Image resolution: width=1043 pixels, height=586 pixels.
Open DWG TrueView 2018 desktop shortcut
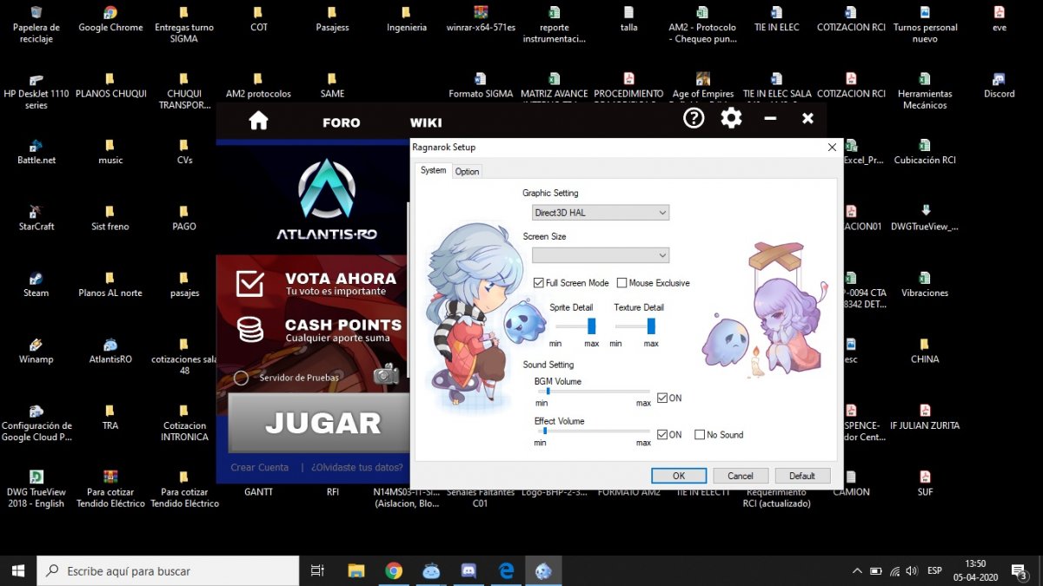(x=36, y=477)
